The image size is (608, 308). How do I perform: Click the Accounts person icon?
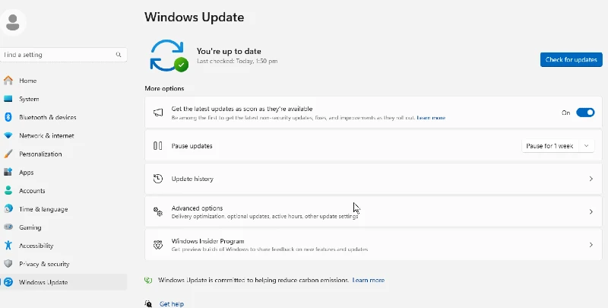(8, 190)
